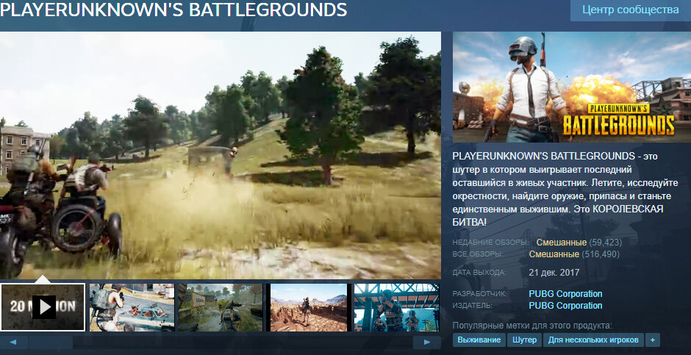Click the main motorcycle gameplay video
Viewport: 691px width, 355px height.
coord(221,155)
